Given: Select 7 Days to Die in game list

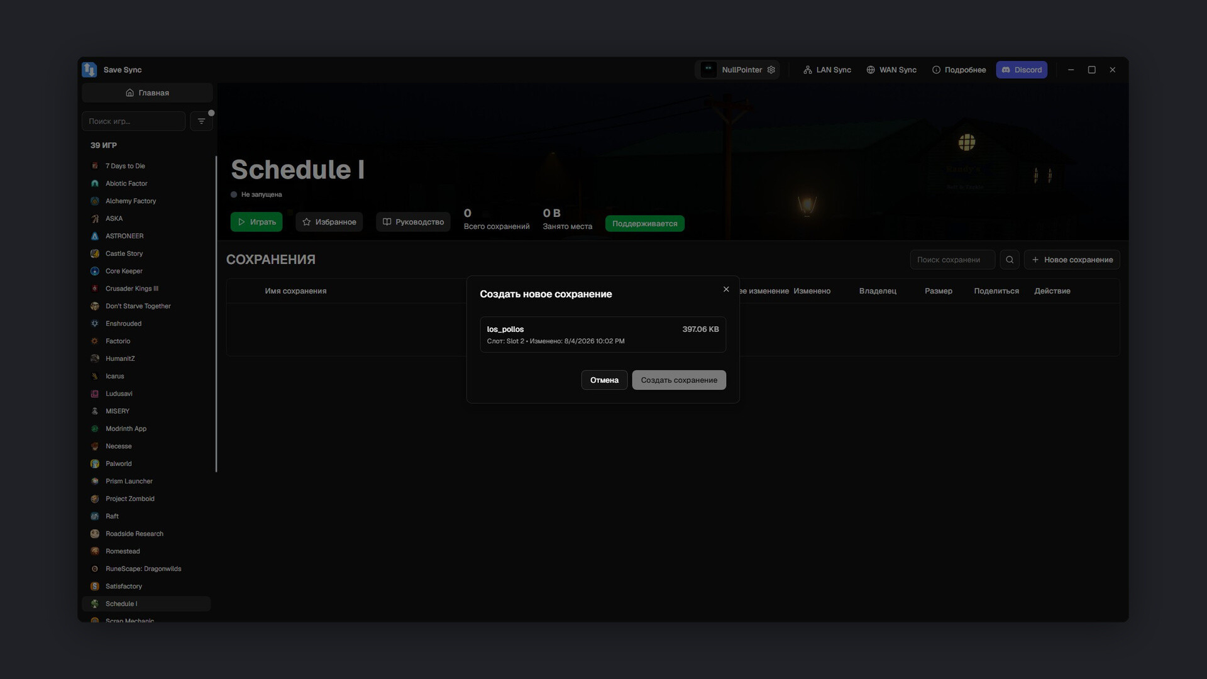Looking at the screenshot, I should point(146,166).
